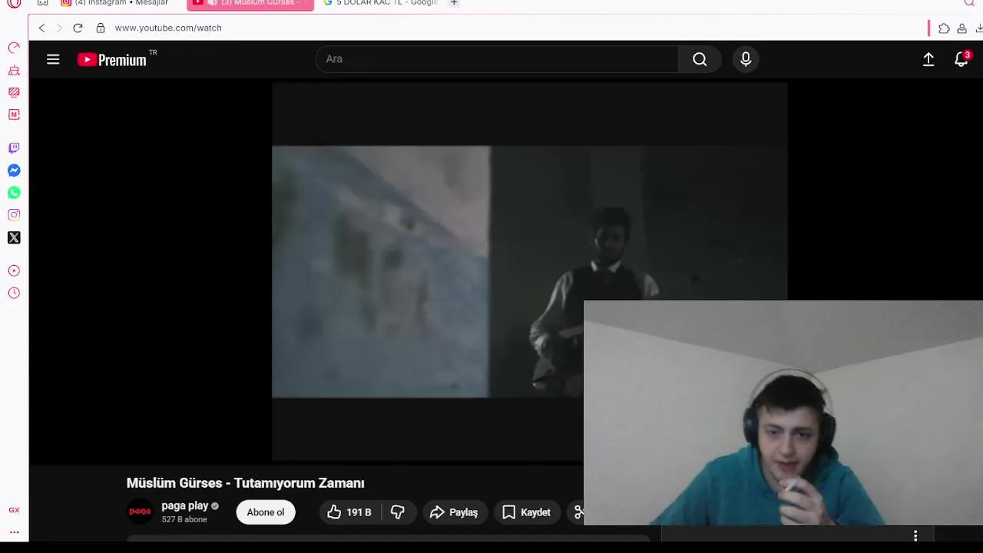Share video with Paylaş button

point(454,512)
